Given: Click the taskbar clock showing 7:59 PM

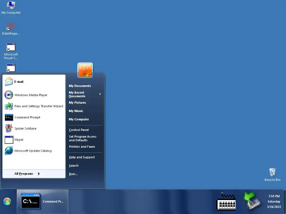Looking at the screenshot, I should (274, 196).
